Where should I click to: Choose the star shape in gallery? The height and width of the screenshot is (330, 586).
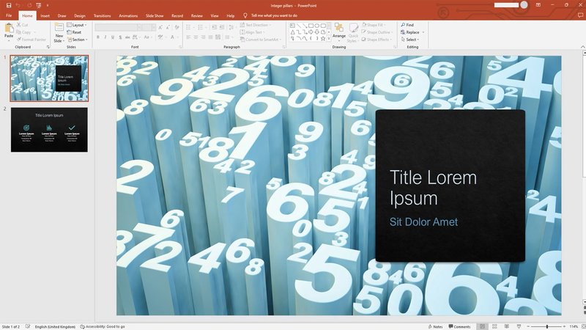[x=323, y=38]
